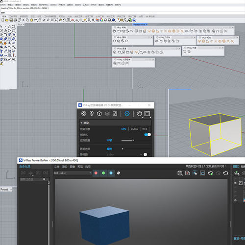Click the New file icon in Rhino toolbar
Image resolution: width=245 pixels, height=245 pixels.
point(3,20)
